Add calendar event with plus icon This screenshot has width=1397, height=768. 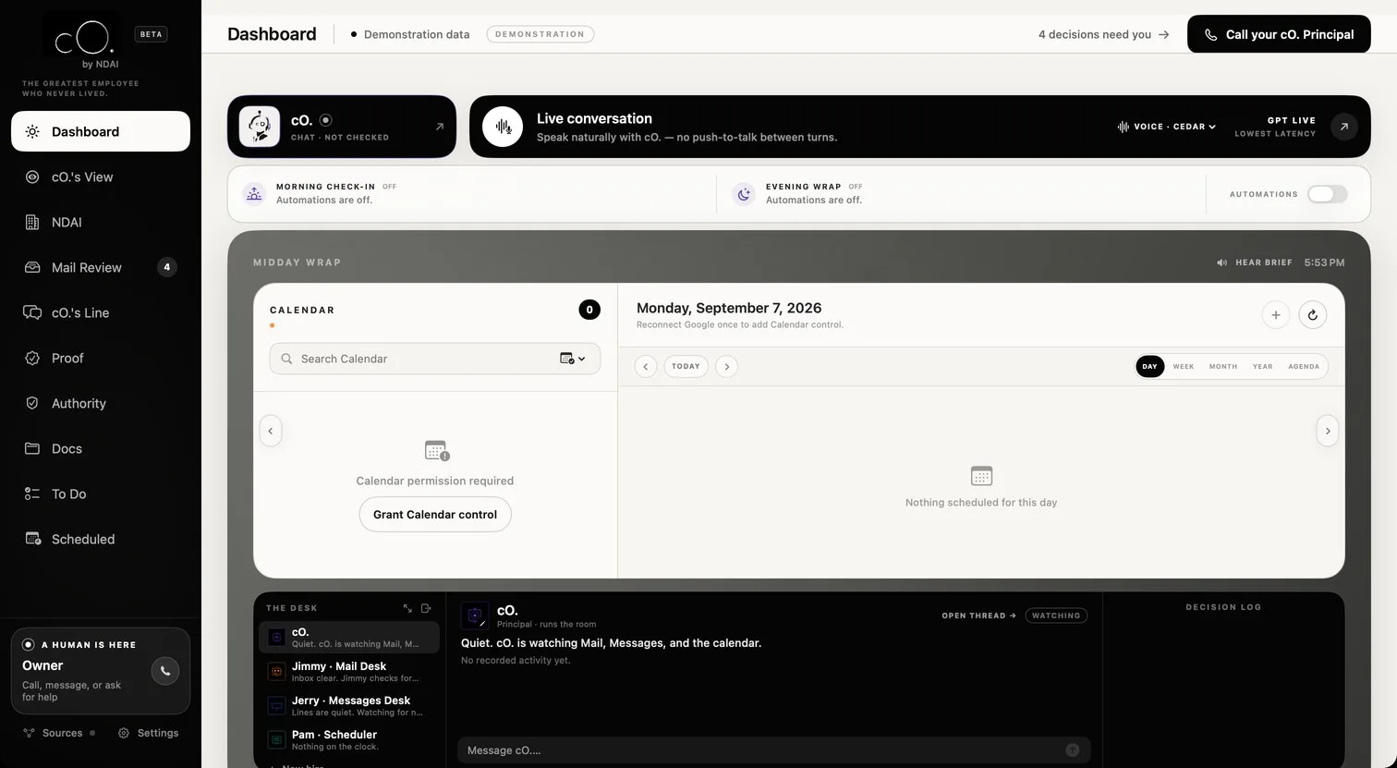click(x=1276, y=315)
